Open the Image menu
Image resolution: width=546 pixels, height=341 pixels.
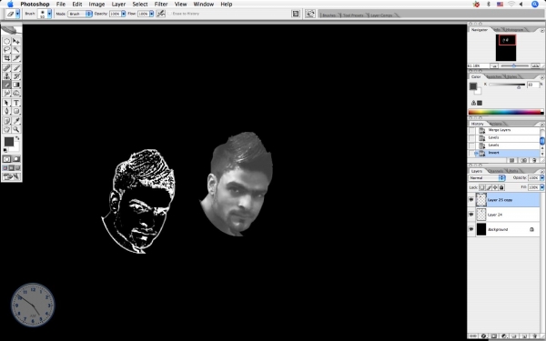click(96, 5)
